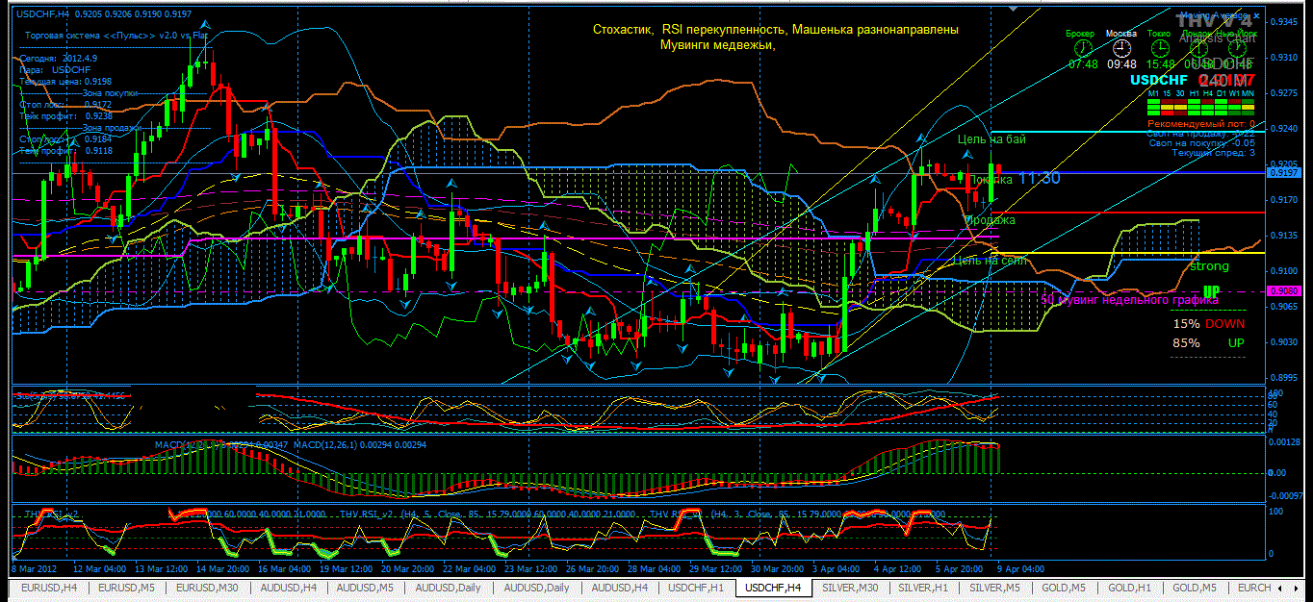Click the take profit value 0.9238
The width and height of the screenshot is (1313, 602).
(x=98, y=115)
